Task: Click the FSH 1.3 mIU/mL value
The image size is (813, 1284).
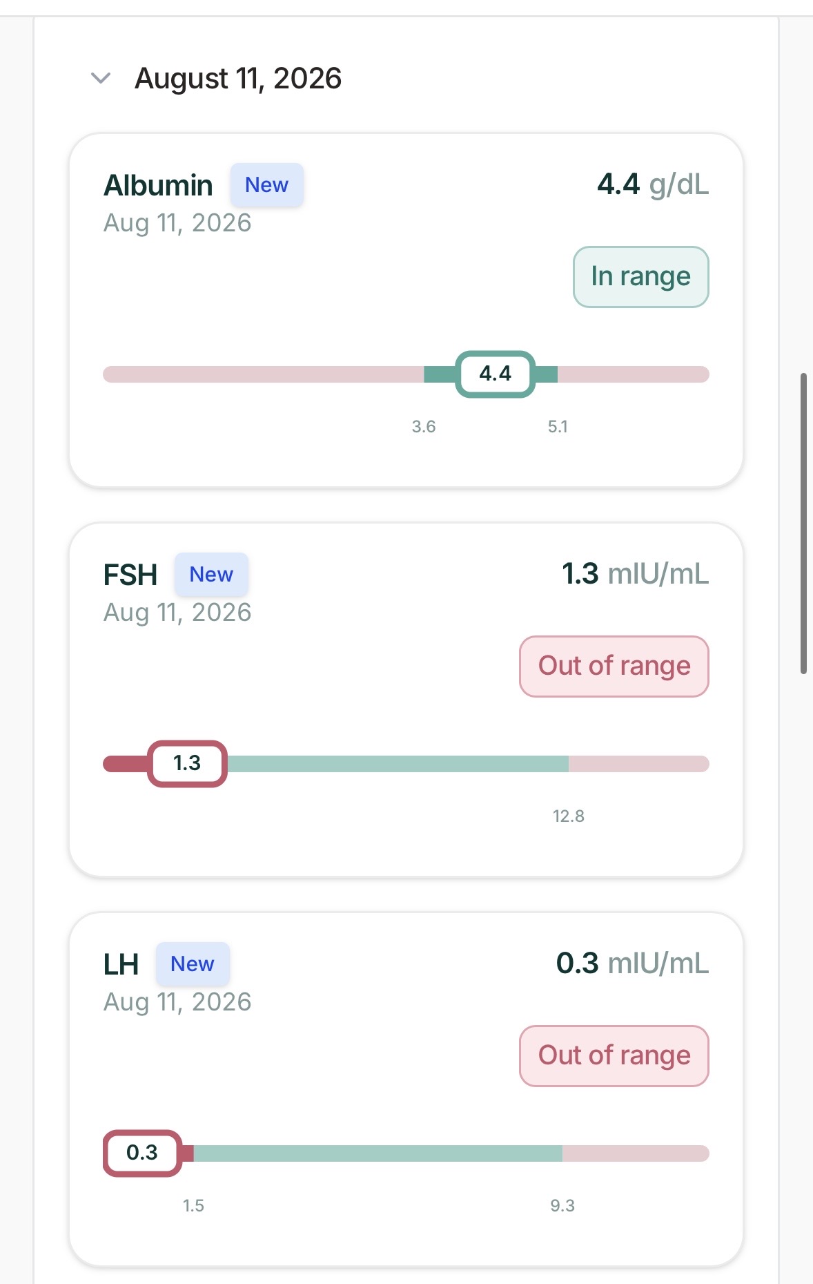Action: point(635,574)
